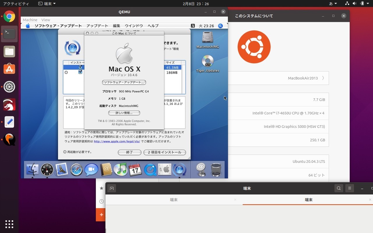Open the あ input source dropdown
Viewport: 373px width, 233px height.
(x=333, y=4)
